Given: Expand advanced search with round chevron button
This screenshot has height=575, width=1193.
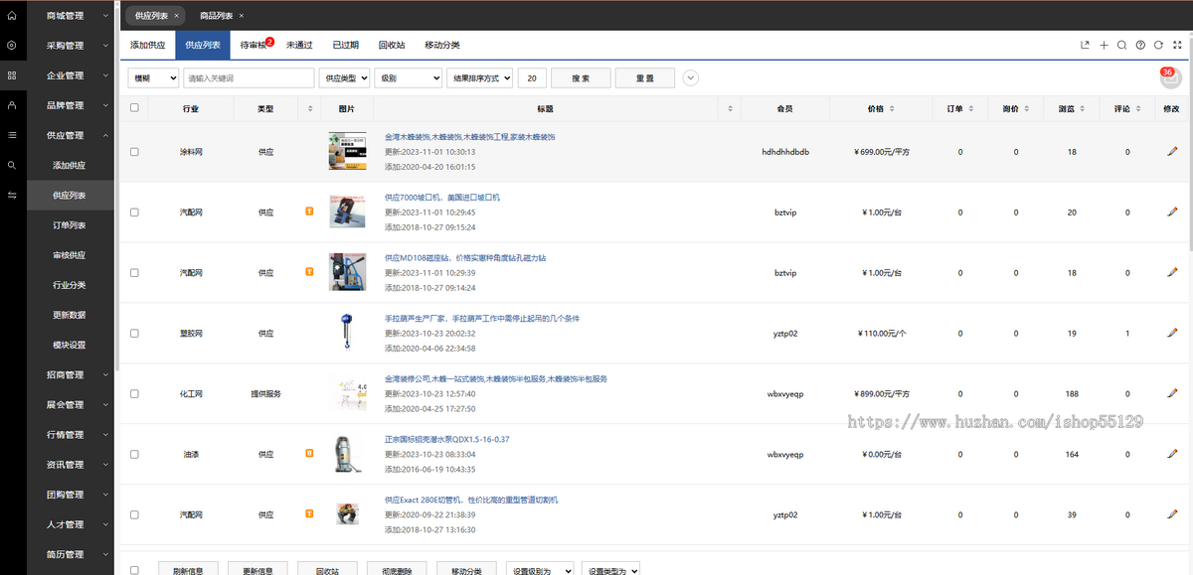Looking at the screenshot, I should [x=691, y=77].
